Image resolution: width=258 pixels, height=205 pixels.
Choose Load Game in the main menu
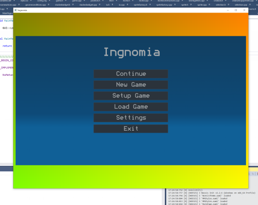131,107
